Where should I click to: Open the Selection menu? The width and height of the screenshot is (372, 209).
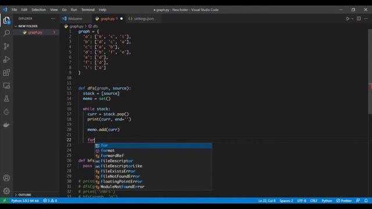[39, 10]
